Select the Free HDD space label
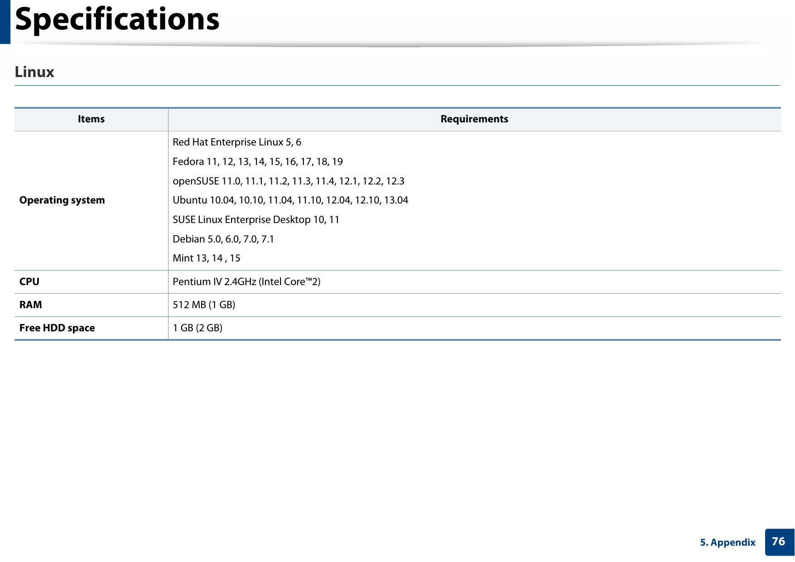Screen dimensions: 795x562 pyautogui.click(x=57, y=328)
